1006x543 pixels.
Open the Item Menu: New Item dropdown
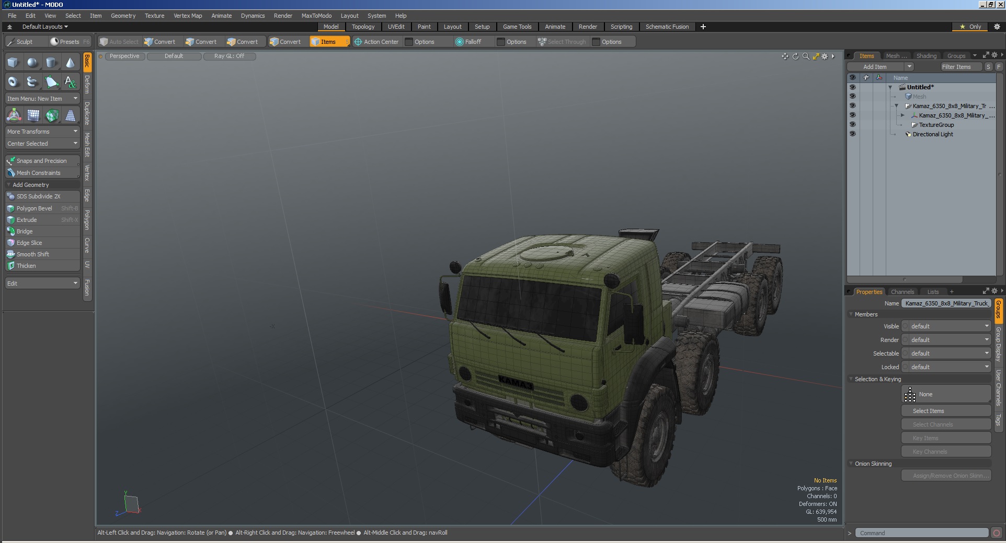tap(42, 99)
